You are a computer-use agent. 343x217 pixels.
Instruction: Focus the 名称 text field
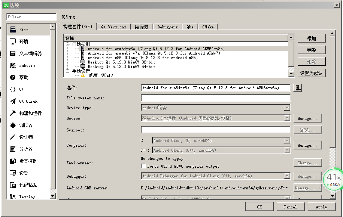[216, 88]
